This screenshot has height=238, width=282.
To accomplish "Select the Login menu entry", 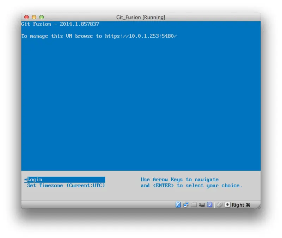I will (x=35, y=180).
